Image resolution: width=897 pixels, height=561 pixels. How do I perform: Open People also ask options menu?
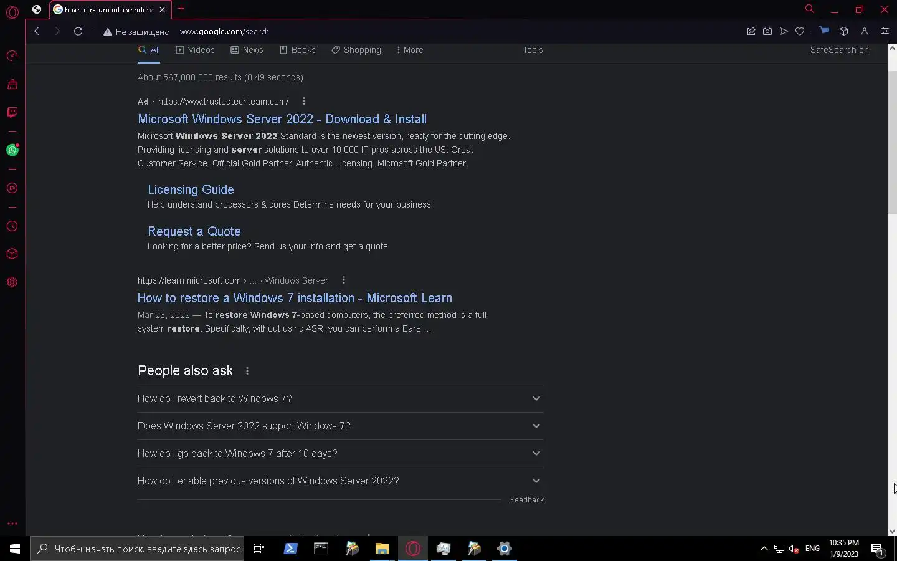247,371
